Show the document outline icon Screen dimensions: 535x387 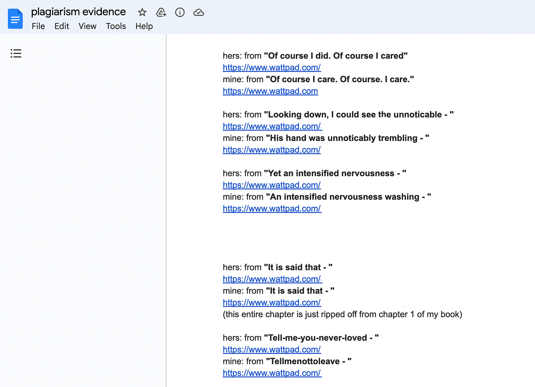16,54
